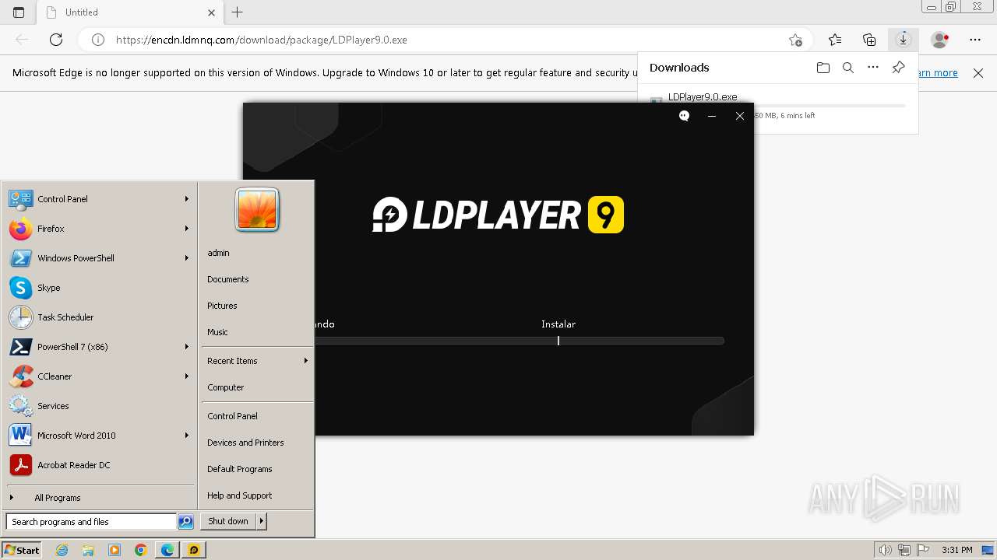The height and width of the screenshot is (560, 997).
Task: Open Internet Explorer from taskbar
Action: [x=62, y=550]
